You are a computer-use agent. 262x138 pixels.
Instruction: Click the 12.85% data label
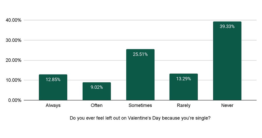click(53, 80)
